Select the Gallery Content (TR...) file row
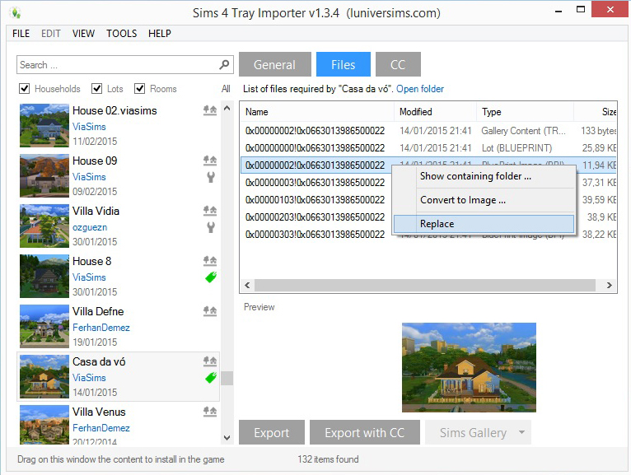 click(x=428, y=131)
